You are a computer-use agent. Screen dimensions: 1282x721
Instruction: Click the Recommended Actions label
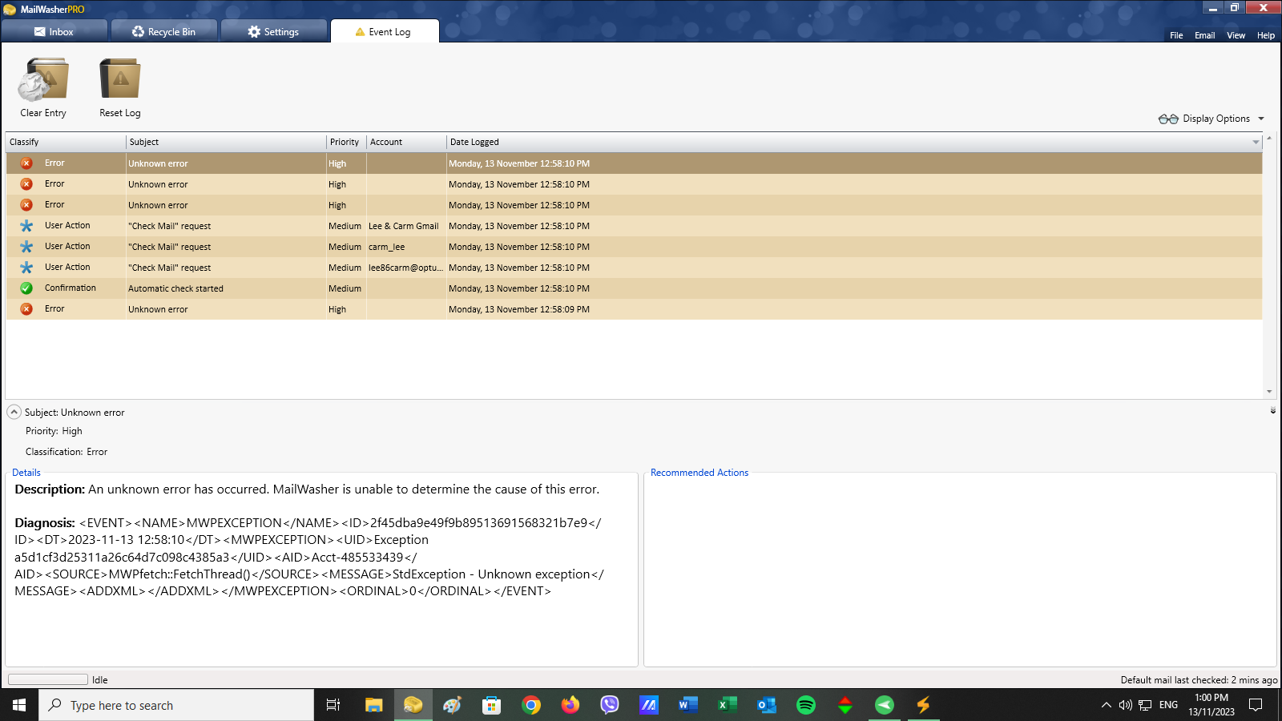(699, 473)
